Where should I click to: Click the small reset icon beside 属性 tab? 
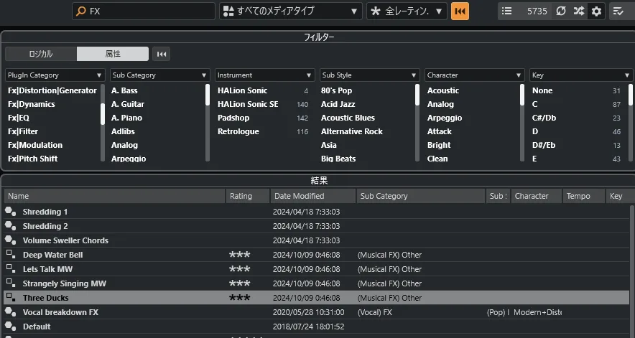pyautogui.click(x=162, y=54)
